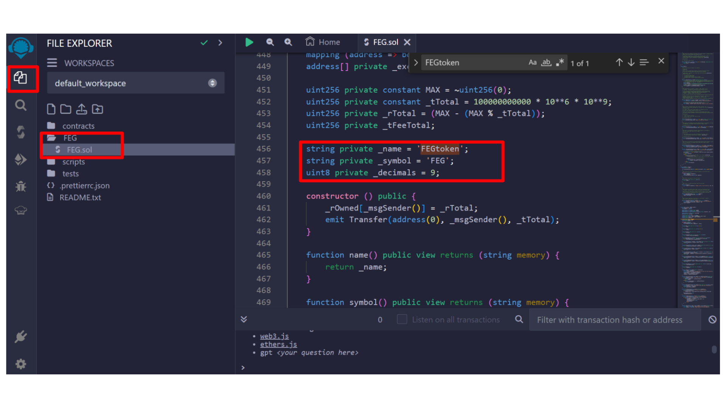This screenshot has width=726, height=408.
Task: Open the Plugin manager plug icon
Action: (x=21, y=336)
